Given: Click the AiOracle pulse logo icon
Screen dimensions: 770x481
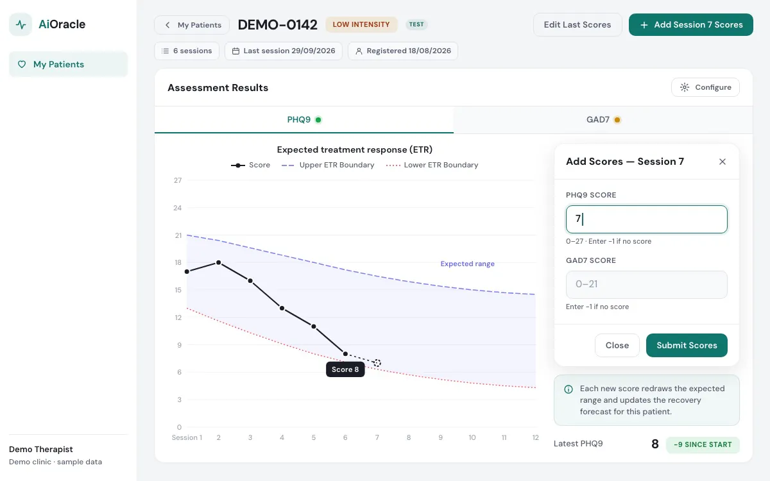Looking at the screenshot, I should tap(21, 24).
